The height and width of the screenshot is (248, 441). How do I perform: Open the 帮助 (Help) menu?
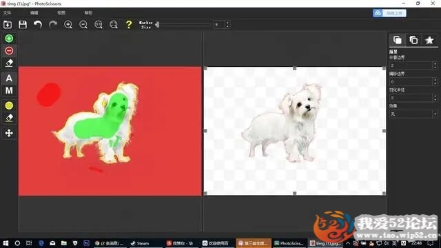[x=88, y=13]
